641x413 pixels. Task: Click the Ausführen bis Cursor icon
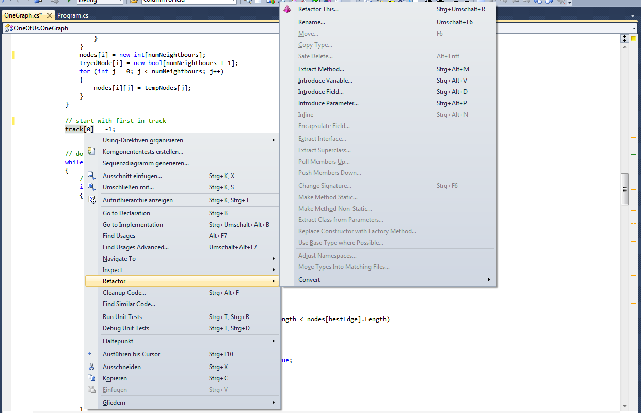coord(92,354)
